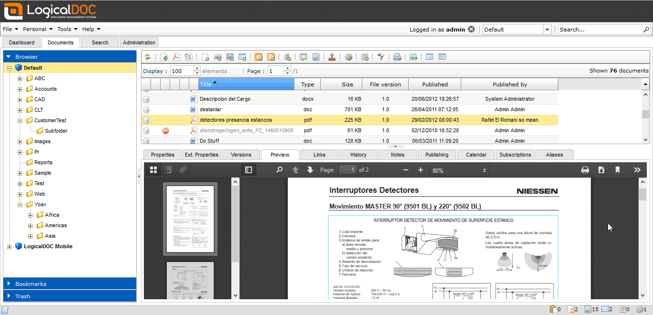This screenshot has height=315, width=653.
Task: Subscribe to the RSS feed
Action: [271, 57]
